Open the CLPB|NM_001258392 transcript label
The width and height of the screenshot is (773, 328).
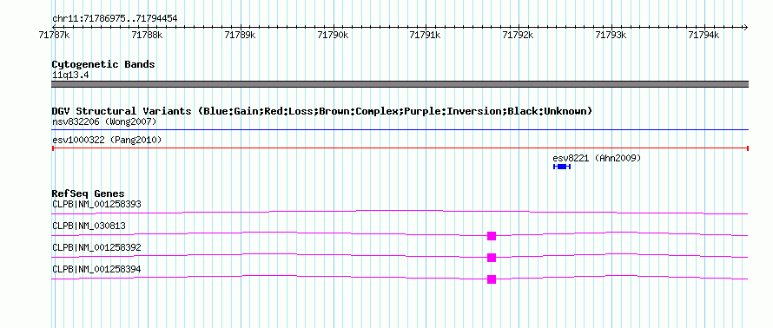(96, 247)
